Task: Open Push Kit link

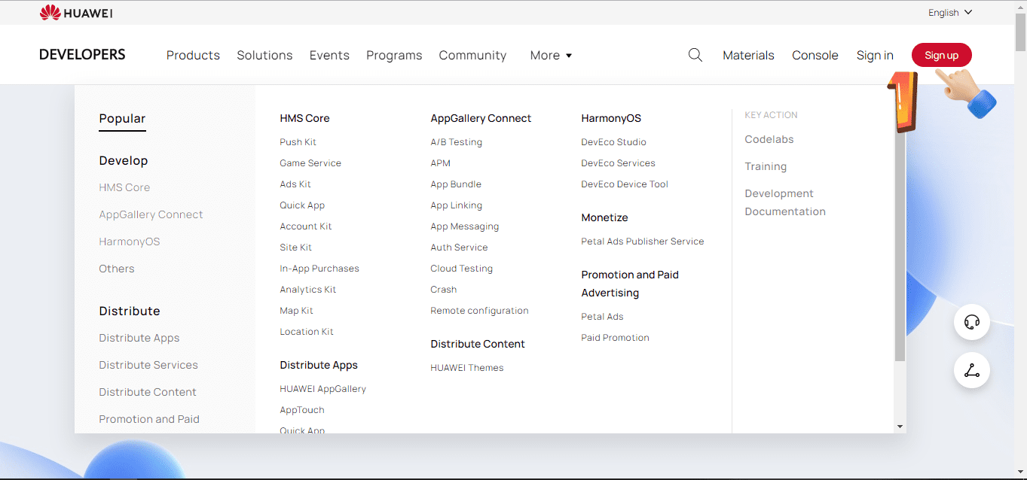Action: (298, 142)
